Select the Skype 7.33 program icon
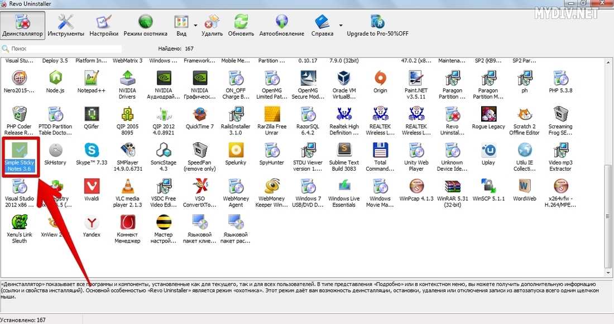Image resolution: width=614 pixels, height=324 pixels. 91,151
